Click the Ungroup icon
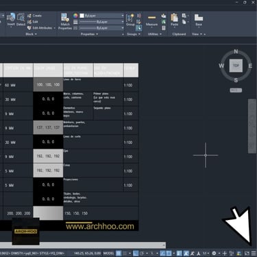 coord(138,16)
